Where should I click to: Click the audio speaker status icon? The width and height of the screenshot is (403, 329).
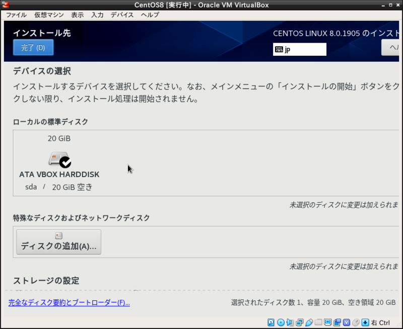(x=290, y=322)
